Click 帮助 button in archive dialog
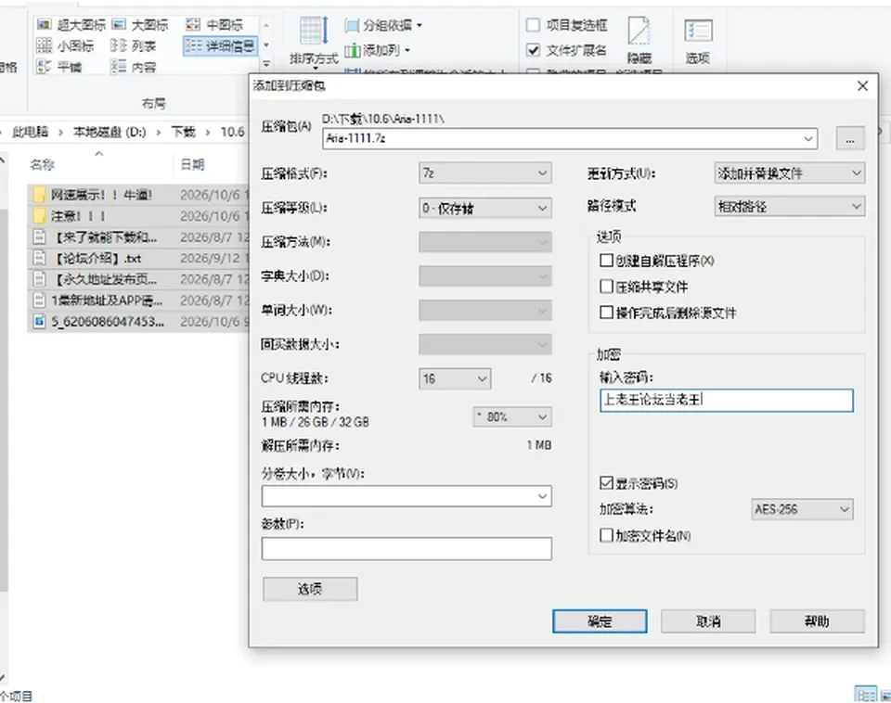This screenshot has width=891, height=703. (817, 621)
